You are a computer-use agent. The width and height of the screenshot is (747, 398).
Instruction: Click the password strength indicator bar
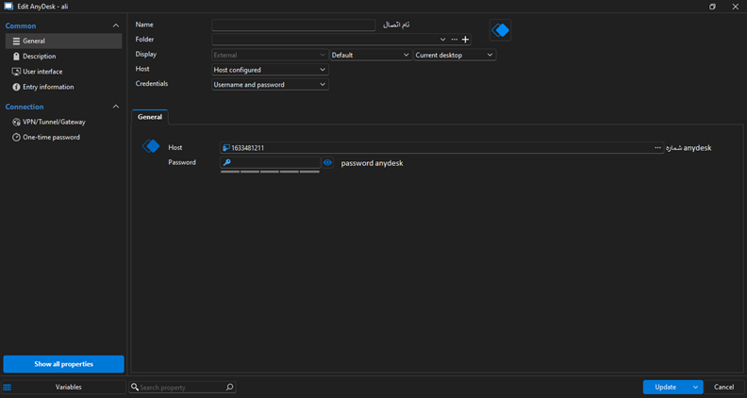(270, 172)
